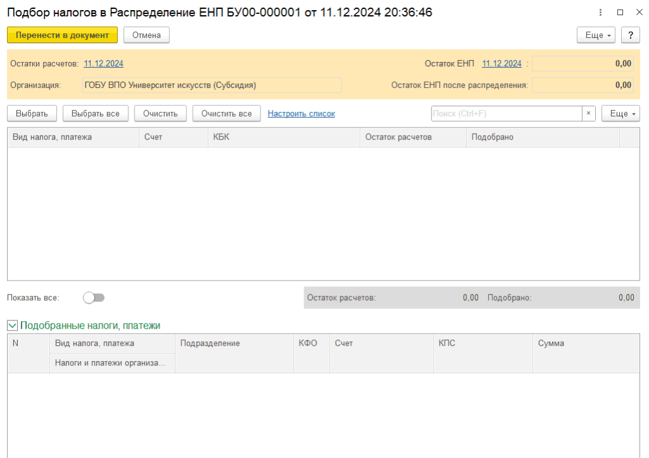
Task: Open top 'Еще' dropdown menu
Action: pos(596,35)
